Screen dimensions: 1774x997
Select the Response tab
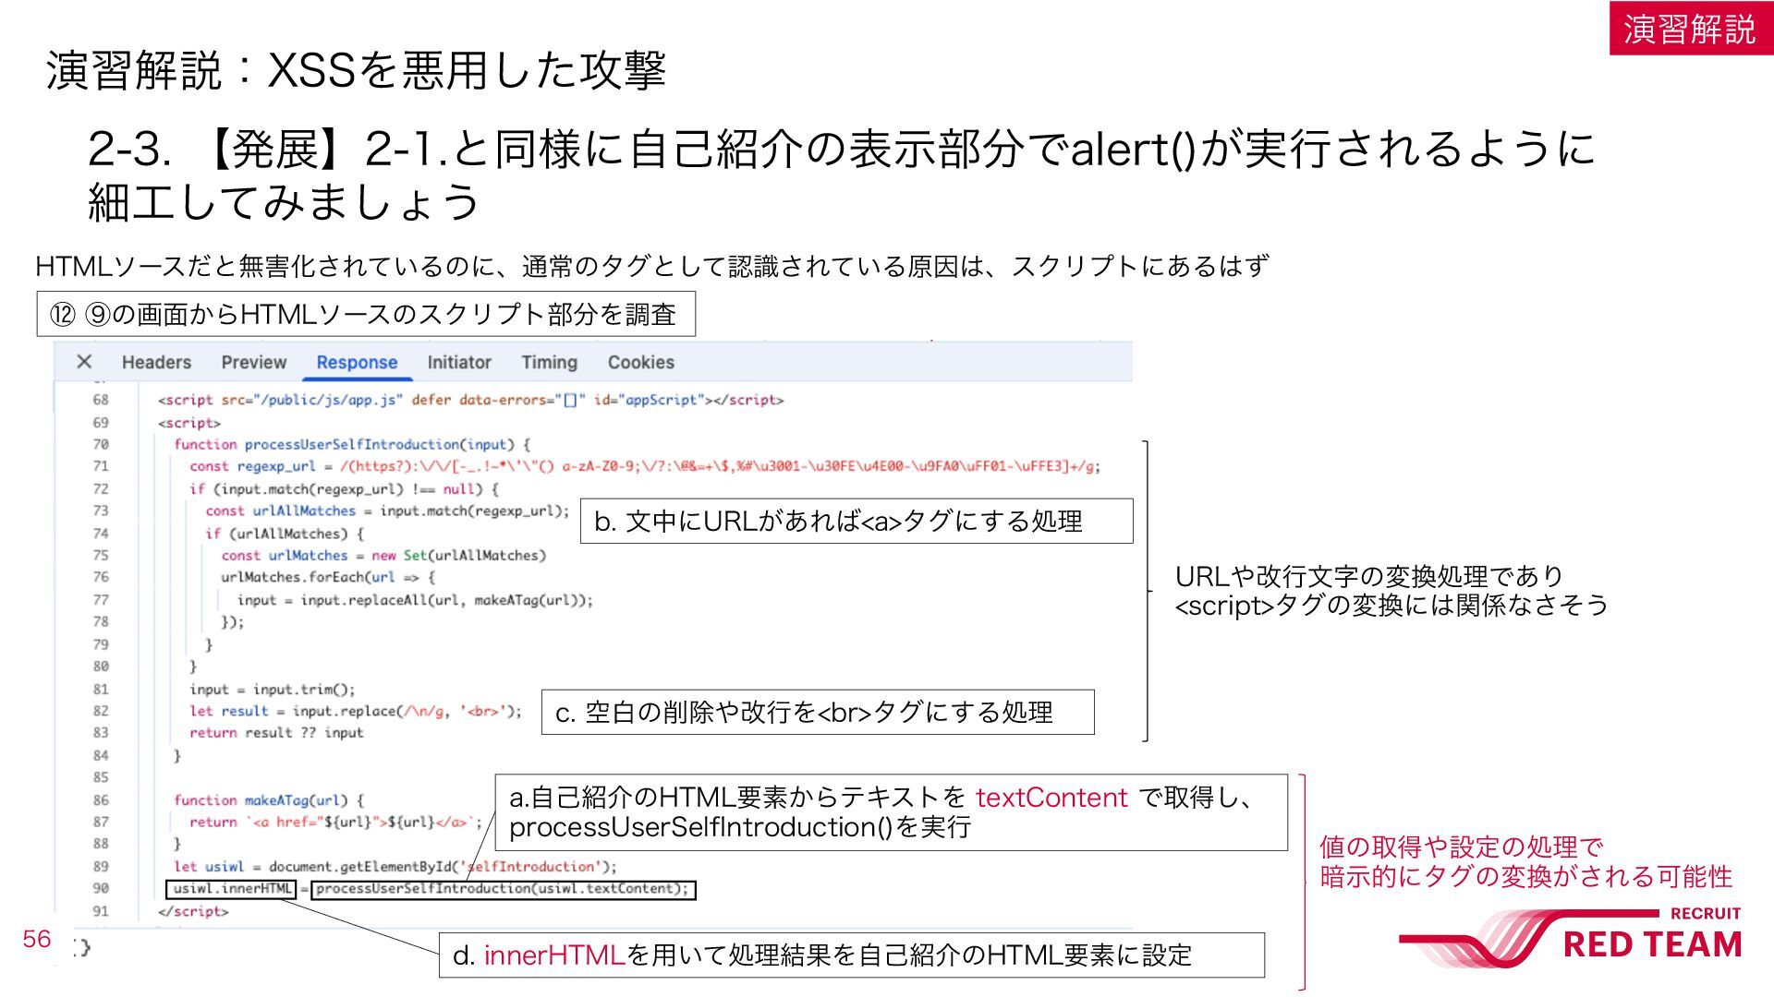[x=357, y=363]
